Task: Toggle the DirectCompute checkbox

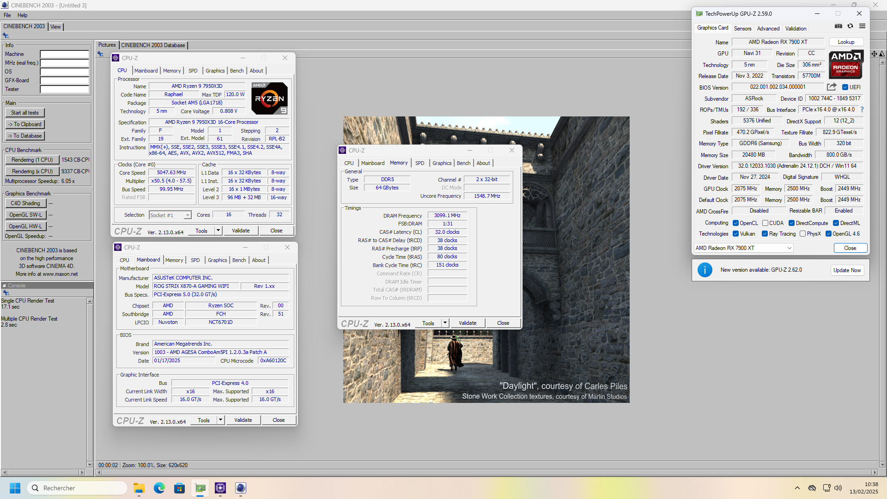Action: (791, 223)
